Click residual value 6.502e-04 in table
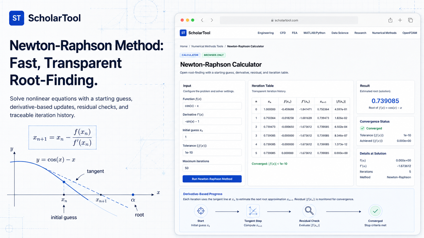 341,127
